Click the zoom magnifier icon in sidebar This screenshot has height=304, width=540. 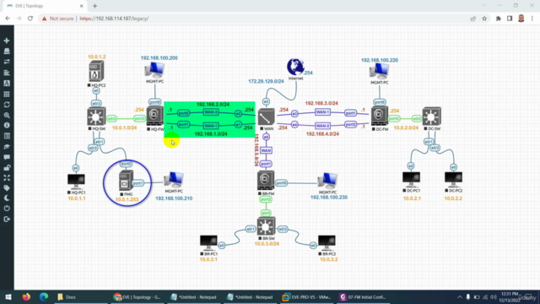[7, 115]
